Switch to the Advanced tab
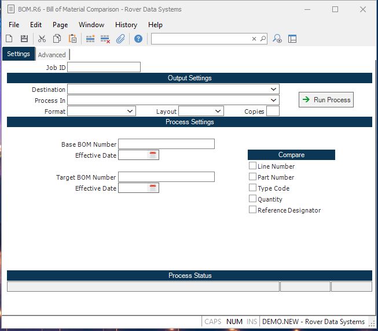Image resolution: width=378 pixels, height=331 pixels. pos(52,55)
